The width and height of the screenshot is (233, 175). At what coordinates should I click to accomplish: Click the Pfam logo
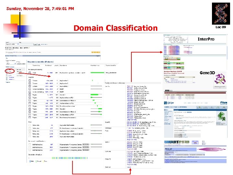224,103
